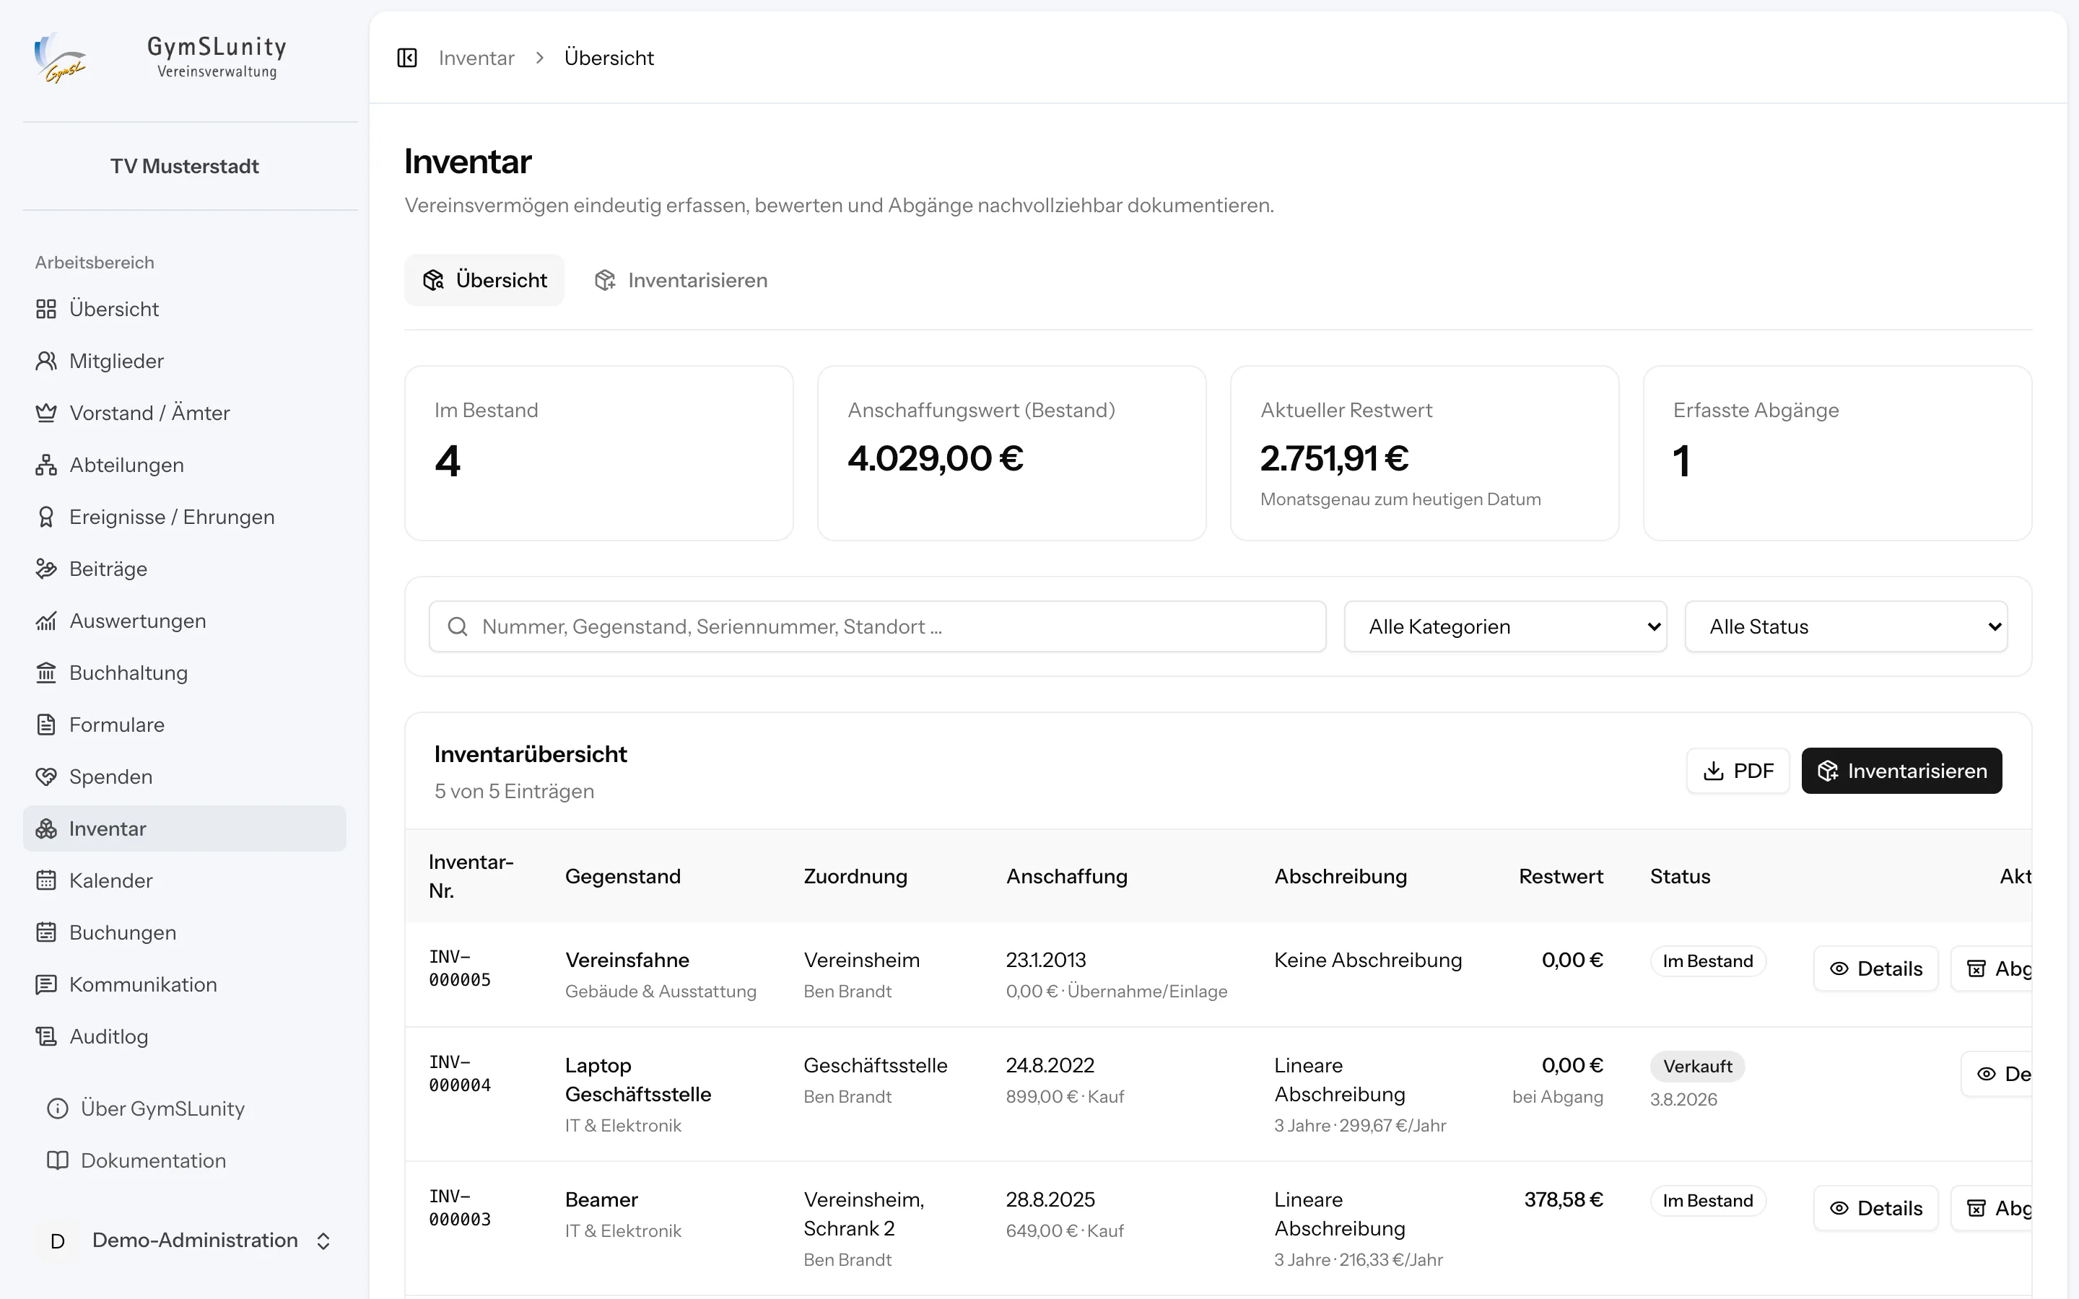Click inventory number INV-000004

click(x=460, y=1074)
